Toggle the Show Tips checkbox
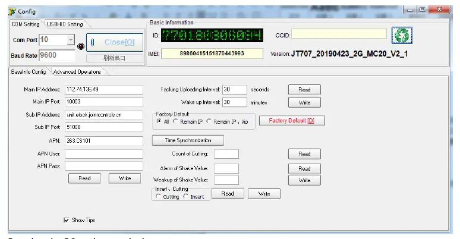Viewport: 460px width, 239px height. 67,220
